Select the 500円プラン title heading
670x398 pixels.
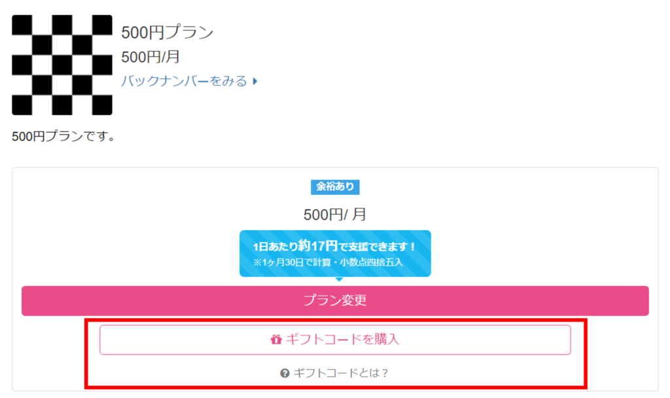(x=167, y=32)
